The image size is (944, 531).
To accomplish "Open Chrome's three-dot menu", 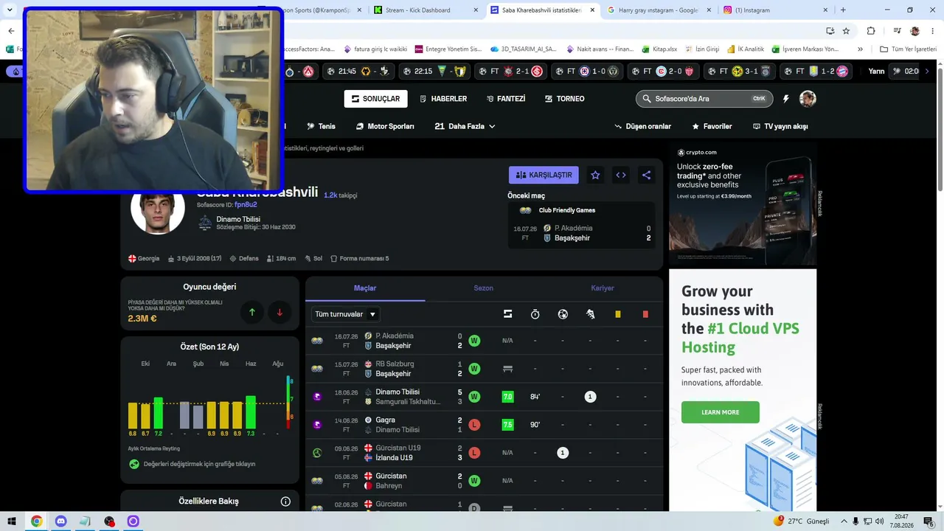I will coord(933,31).
